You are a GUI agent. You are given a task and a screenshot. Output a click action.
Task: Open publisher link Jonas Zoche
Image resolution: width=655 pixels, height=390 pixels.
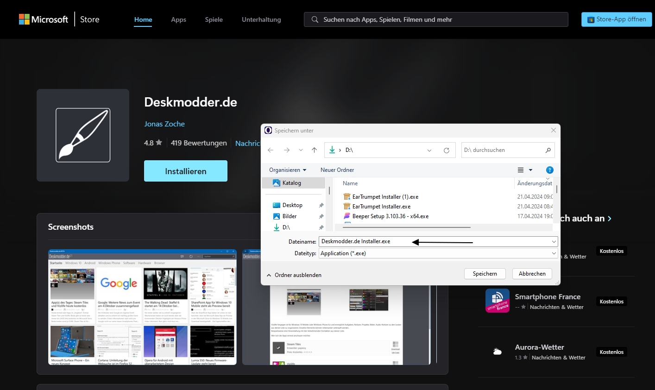(164, 124)
